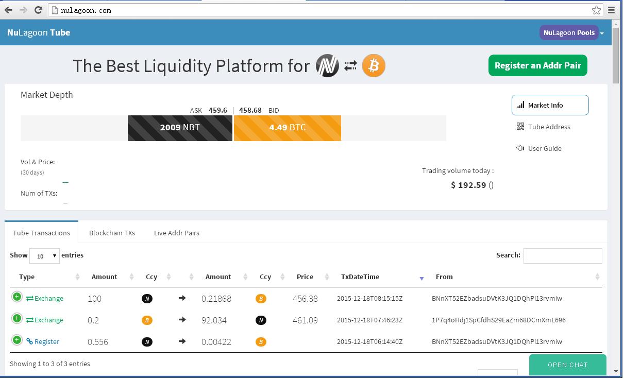Expand the 08:15:15Z Exchange row plus icon
The image size is (624, 379).
17,297
